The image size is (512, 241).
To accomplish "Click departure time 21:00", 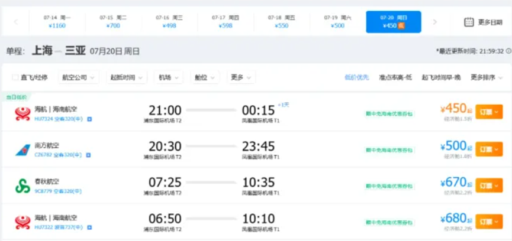I will coord(165,110).
